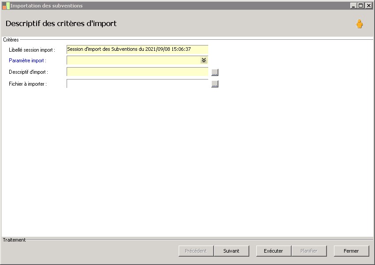This screenshot has width=375, height=265.
Task: Click the Fichier à importer label
Action: coord(28,84)
